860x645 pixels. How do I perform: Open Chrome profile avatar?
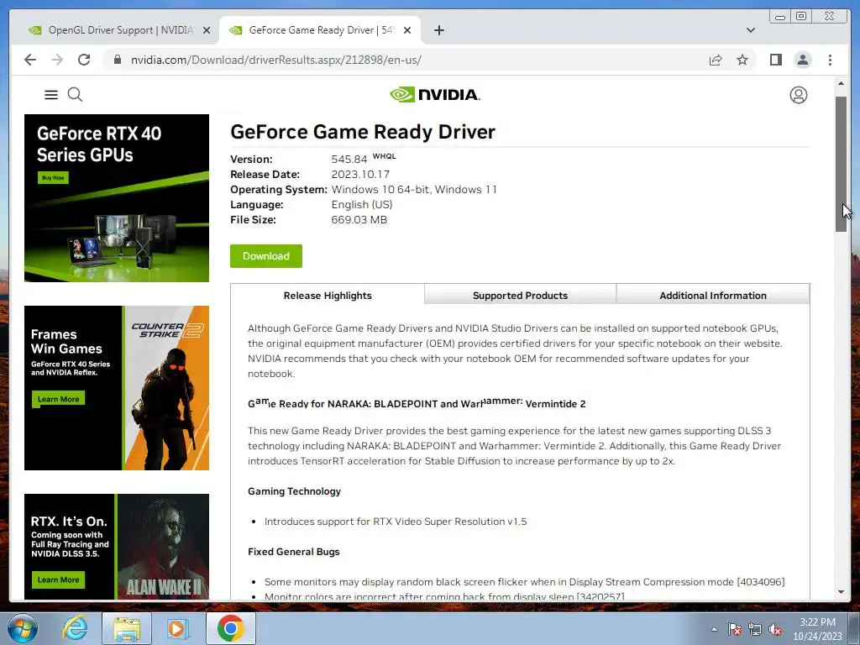click(802, 60)
